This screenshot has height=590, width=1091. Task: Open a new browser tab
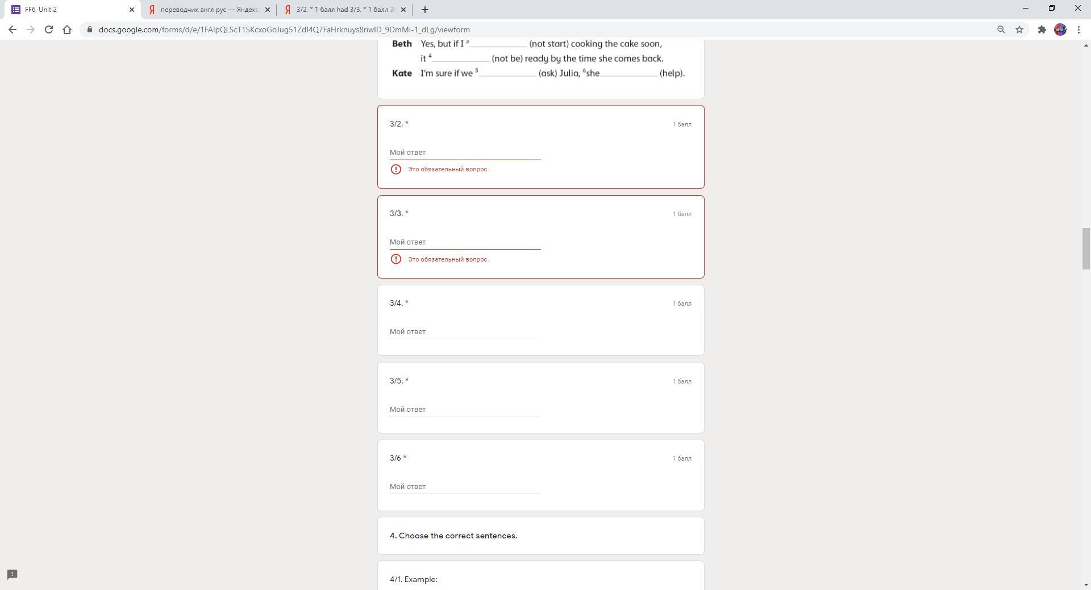(425, 10)
